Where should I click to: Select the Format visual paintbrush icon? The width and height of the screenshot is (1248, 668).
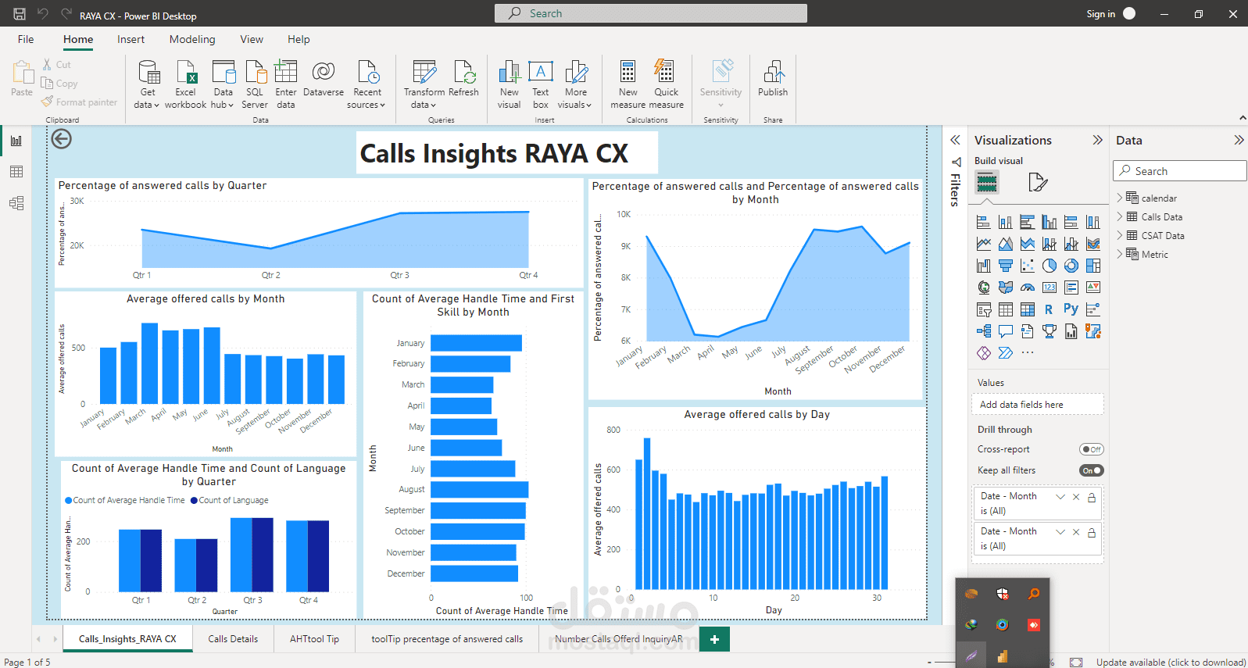1038,183
